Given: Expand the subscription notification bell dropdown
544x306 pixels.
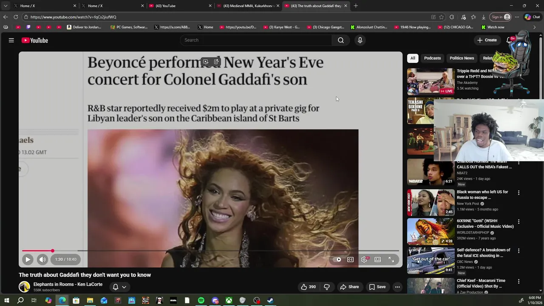Looking at the screenshot, I should (x=119, y=287).
